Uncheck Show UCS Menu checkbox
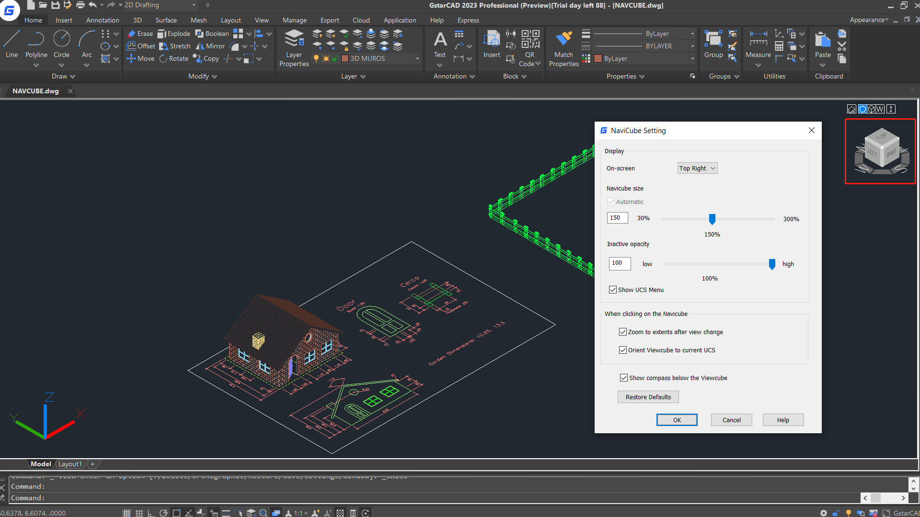This screenshot has width=920, height=517. coord(612,290)
